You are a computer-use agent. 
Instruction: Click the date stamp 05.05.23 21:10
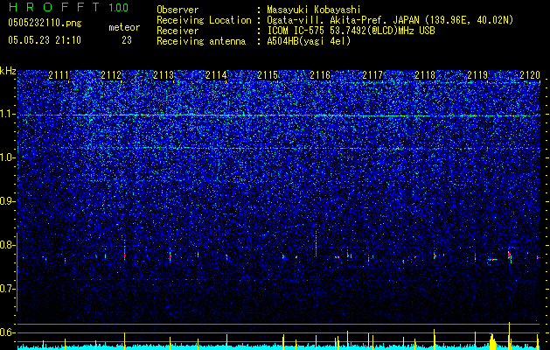click(45, 40)
